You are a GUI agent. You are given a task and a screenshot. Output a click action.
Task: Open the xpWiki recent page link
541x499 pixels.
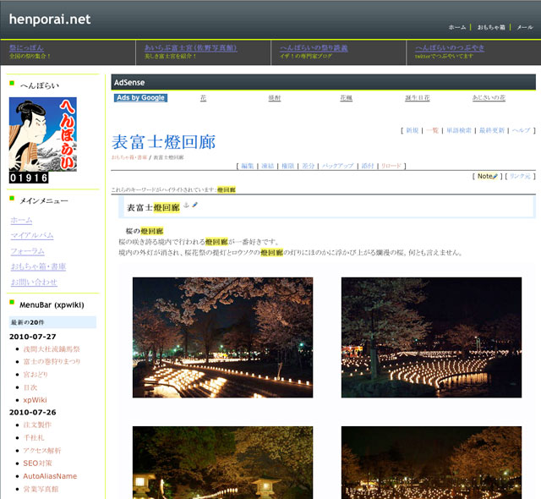35,399
